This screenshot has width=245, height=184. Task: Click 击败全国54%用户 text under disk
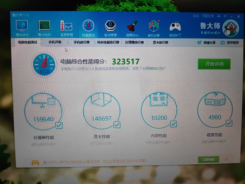pos(214,142)
